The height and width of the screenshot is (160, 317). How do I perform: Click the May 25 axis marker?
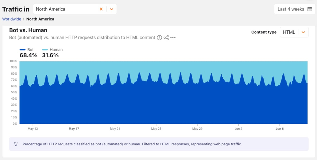click(x=156, y=129)
